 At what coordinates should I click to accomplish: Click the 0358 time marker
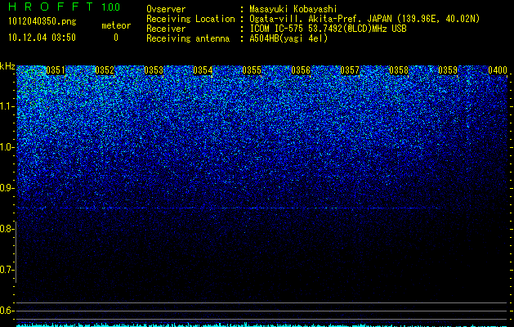coord(399,70)
